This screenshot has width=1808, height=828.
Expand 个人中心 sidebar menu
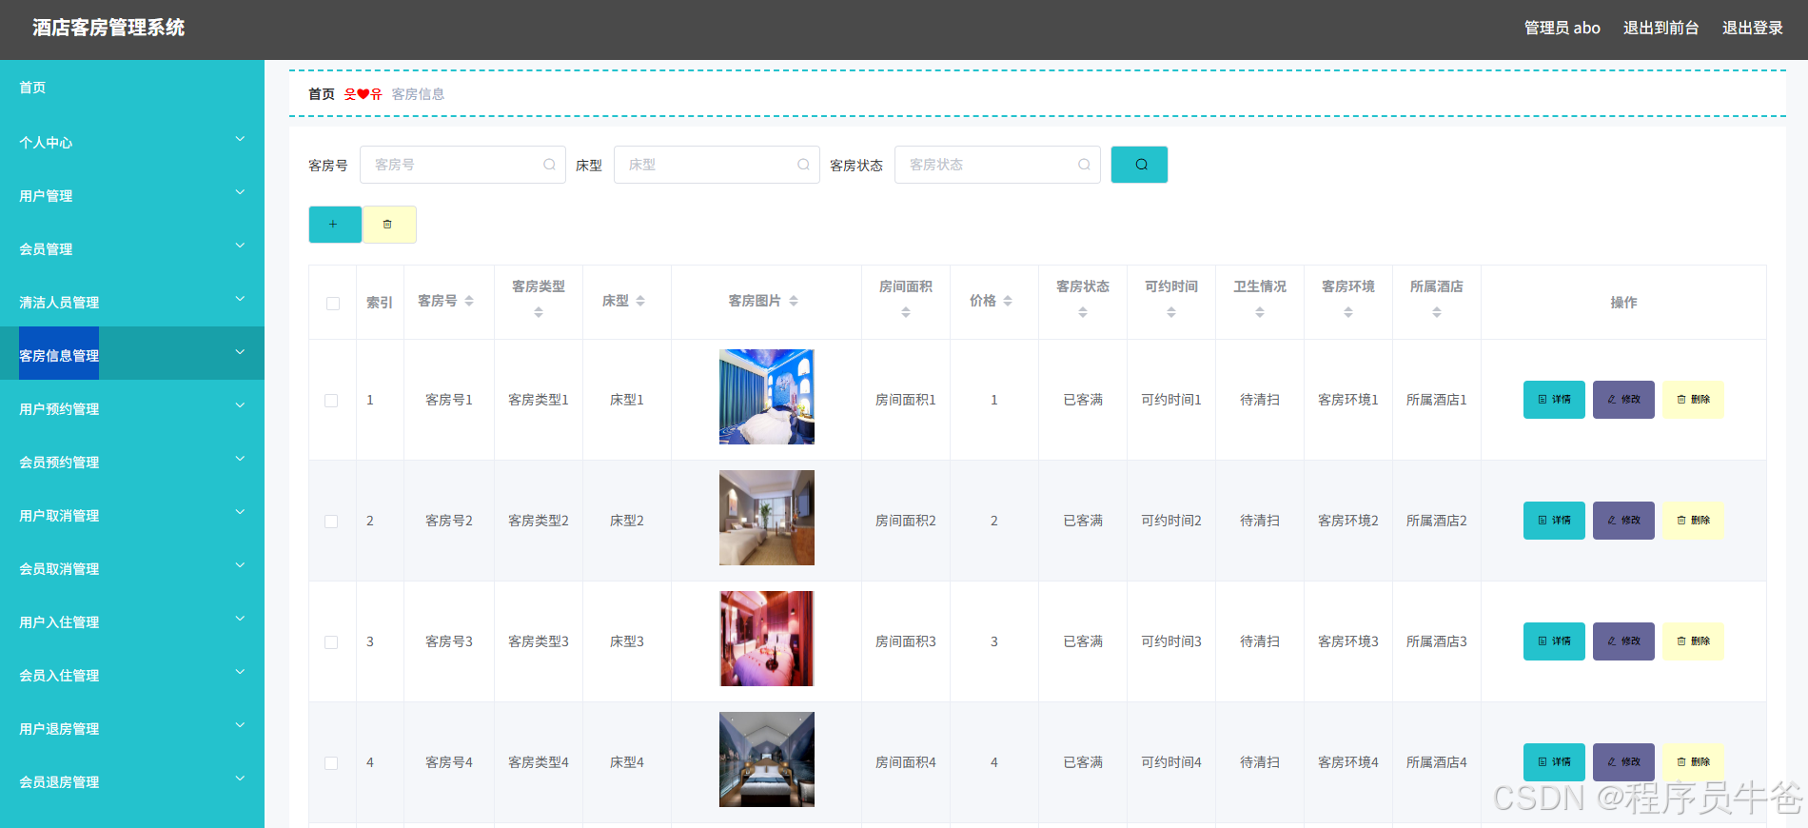click(x=132, y=142)
